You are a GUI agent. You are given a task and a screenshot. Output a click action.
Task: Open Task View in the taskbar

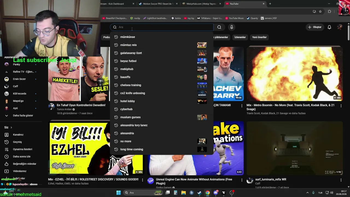[x=168, y=193]
